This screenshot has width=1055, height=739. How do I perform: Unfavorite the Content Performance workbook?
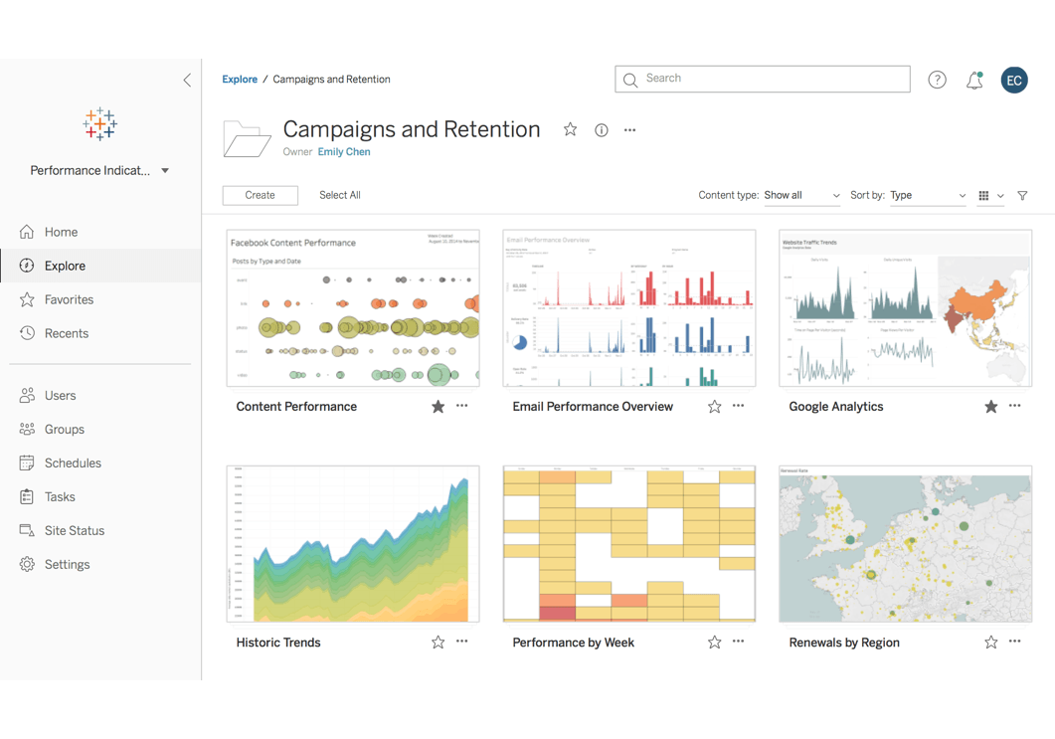click(x=438, y=407)
